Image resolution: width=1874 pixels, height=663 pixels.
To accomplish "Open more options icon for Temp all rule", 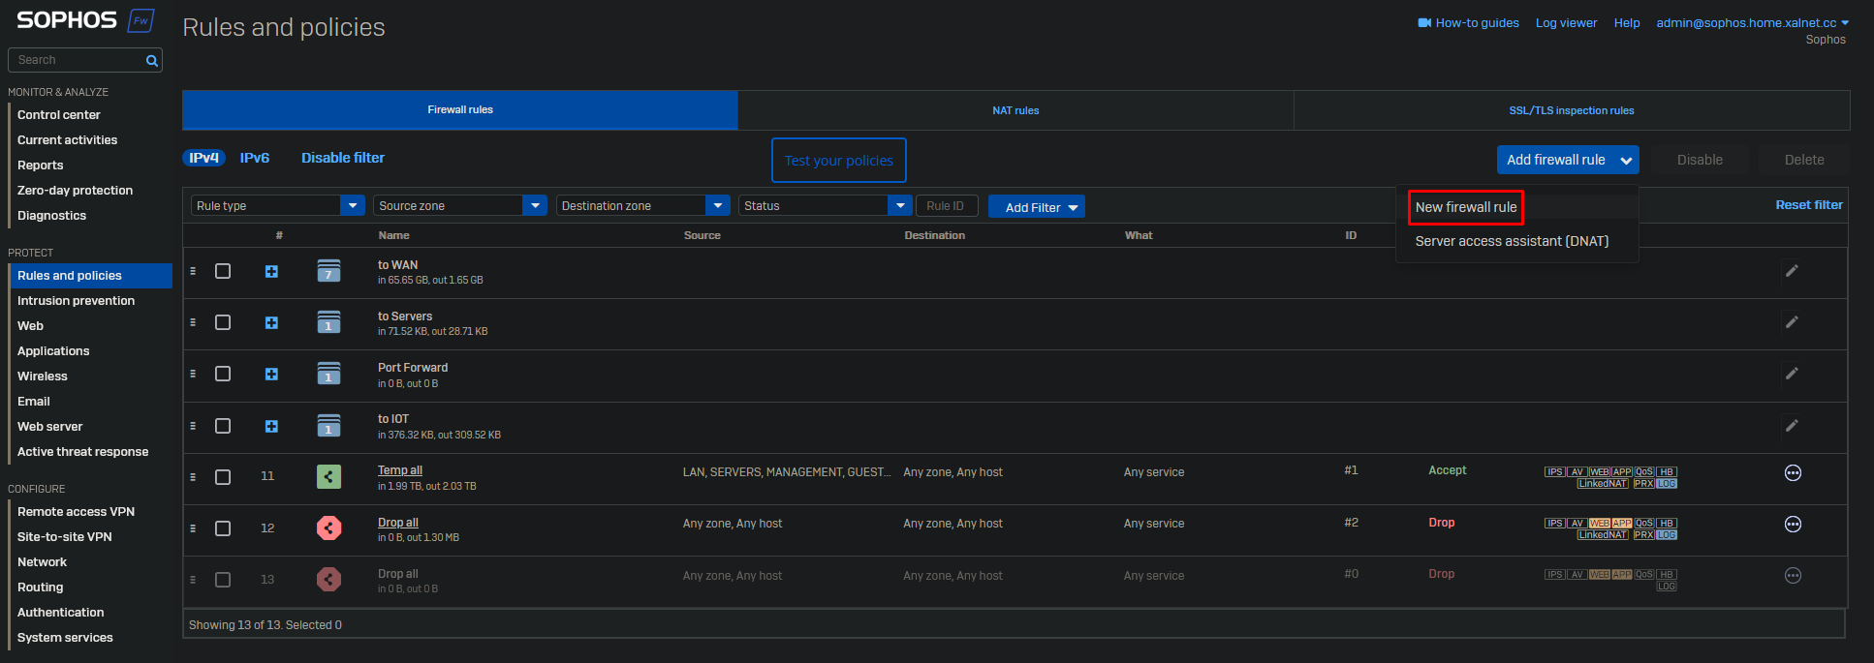I will (1793, 473).
